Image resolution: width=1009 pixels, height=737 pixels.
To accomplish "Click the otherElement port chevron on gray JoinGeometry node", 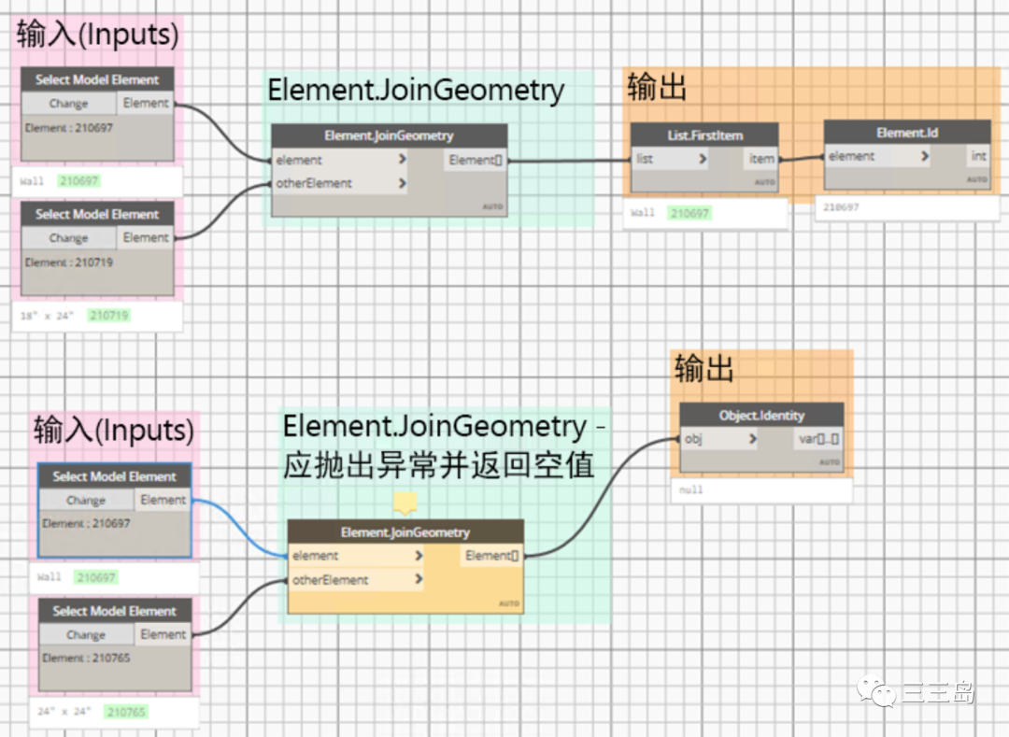I will (x=402, y=183).
